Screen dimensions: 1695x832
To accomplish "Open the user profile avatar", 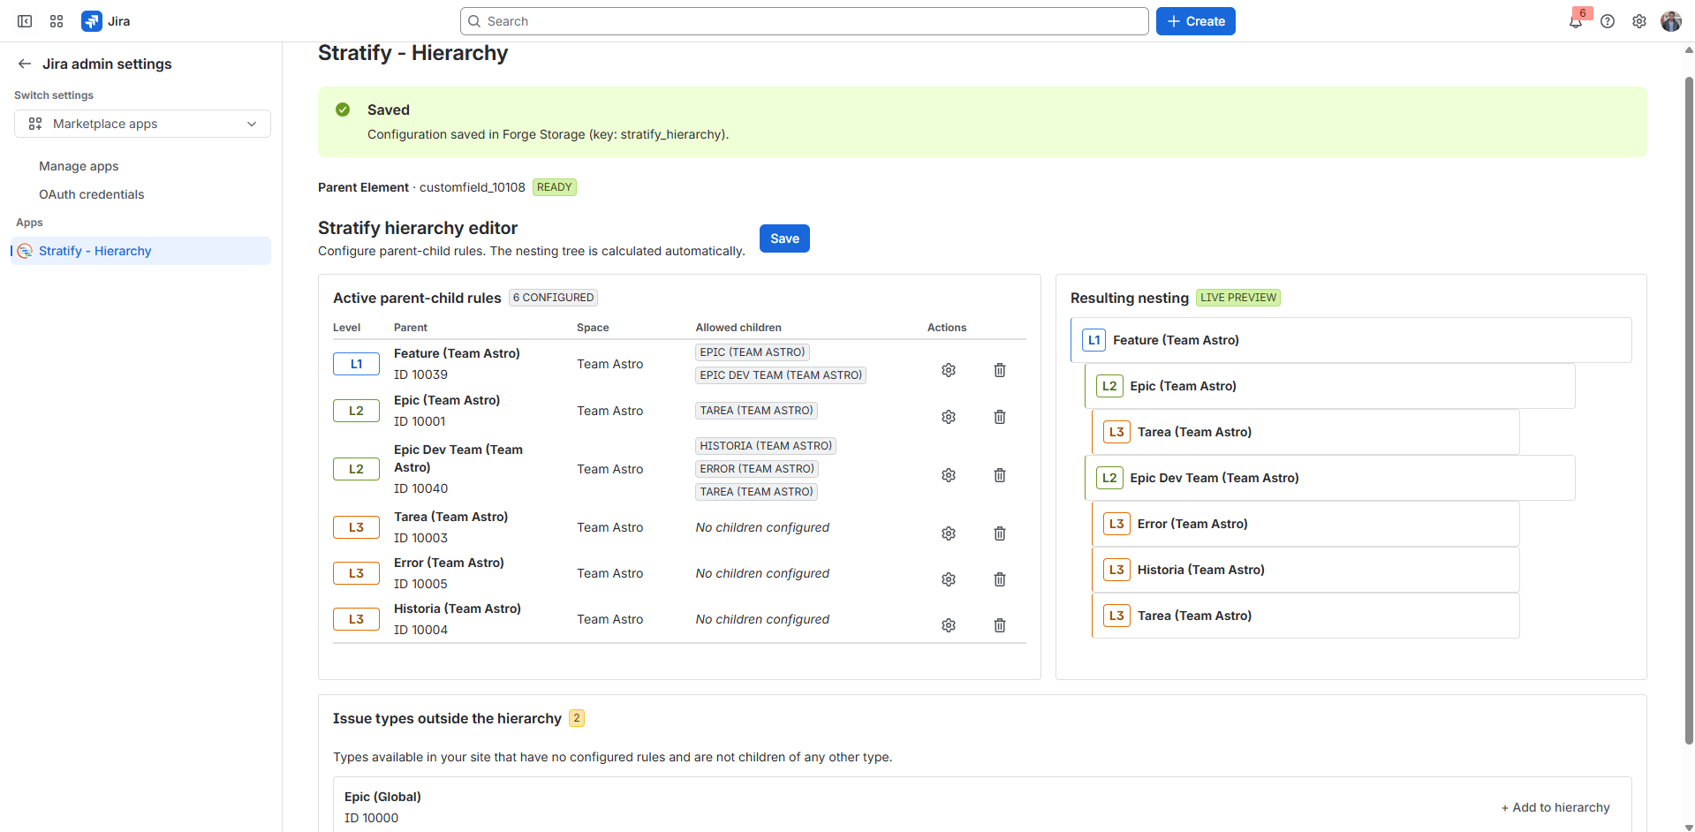I will [x=1671, y=21].
